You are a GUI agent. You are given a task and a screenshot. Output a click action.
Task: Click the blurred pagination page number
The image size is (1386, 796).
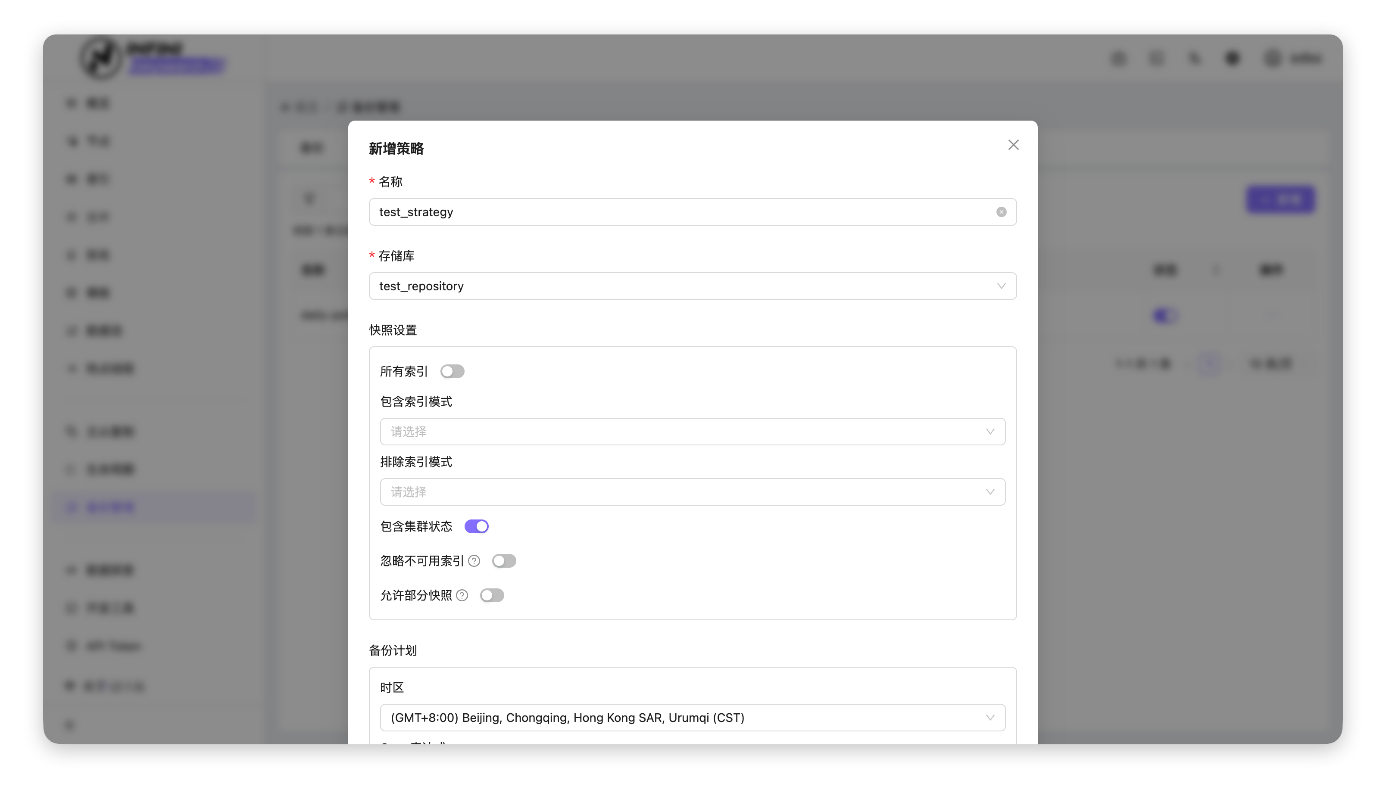[1210, 364]
